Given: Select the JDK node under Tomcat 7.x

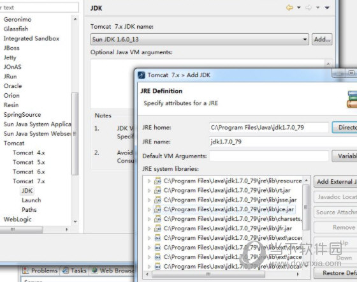Looking at the screenshot, I should (27, 191).
